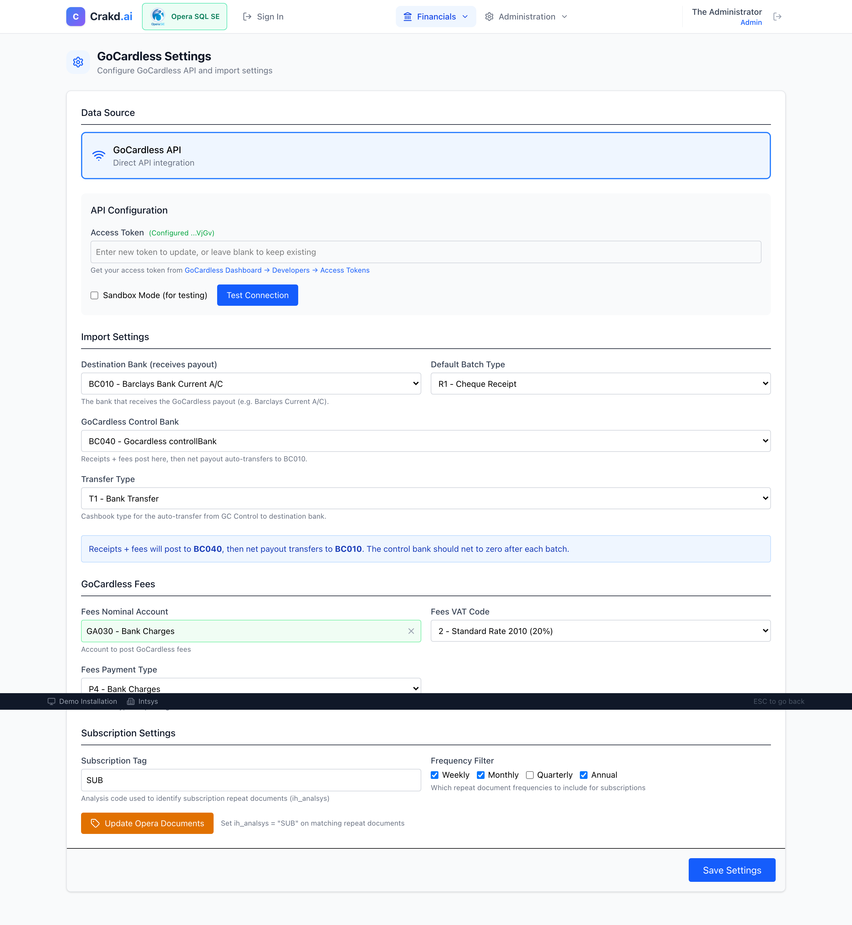Check the Quarterly frequency filter

(530, 775)
